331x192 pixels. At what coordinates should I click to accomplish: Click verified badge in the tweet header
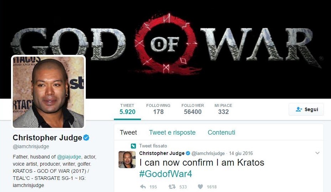188,153
